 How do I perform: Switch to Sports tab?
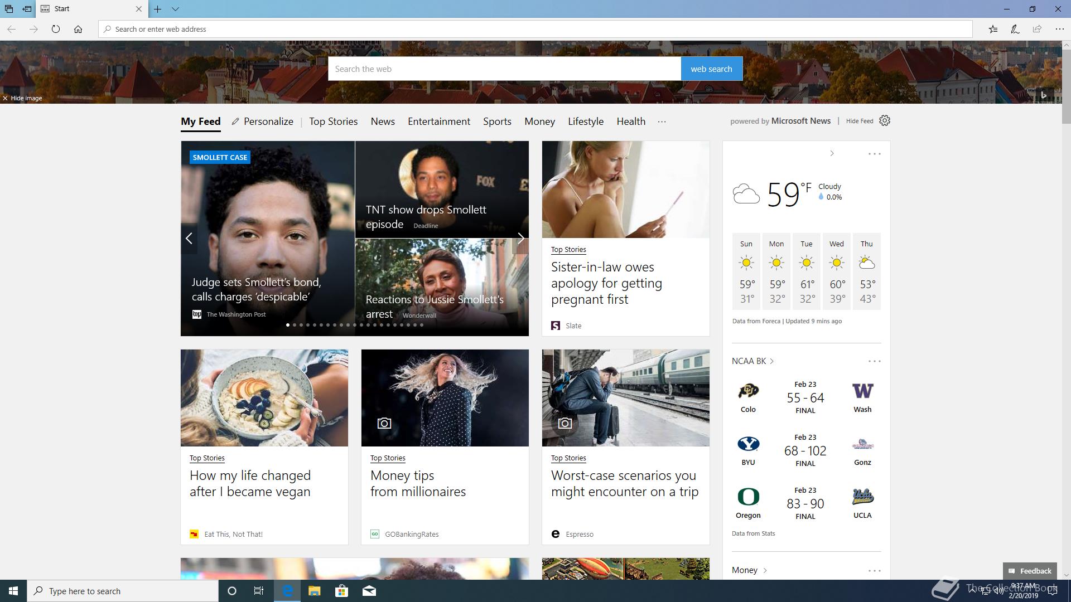pyautogui.click(x=497, y=122)
